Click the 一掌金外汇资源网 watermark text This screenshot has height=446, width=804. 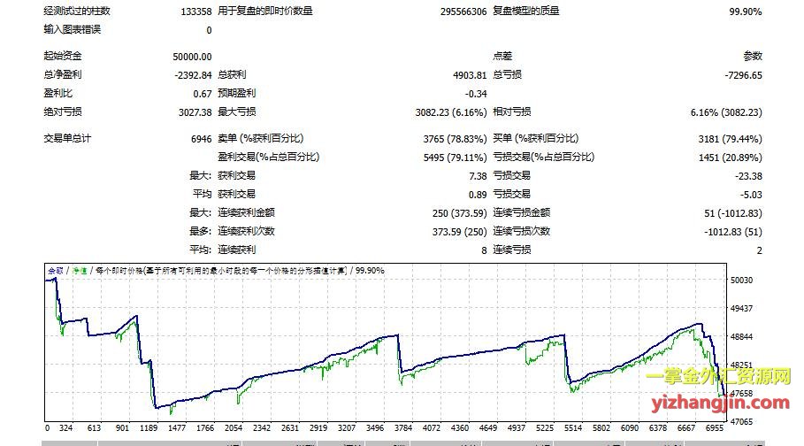pos(717,378)
